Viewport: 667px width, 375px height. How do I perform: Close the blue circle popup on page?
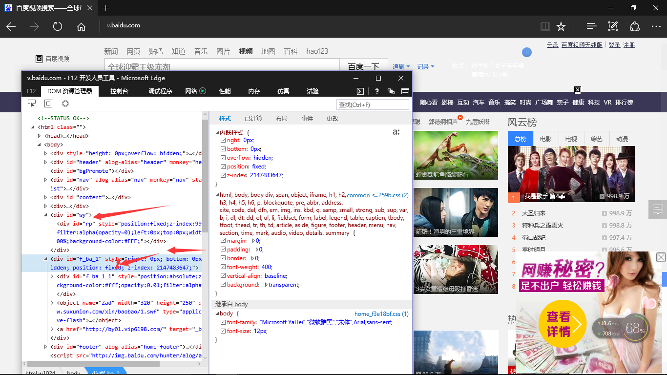point(527,52)
